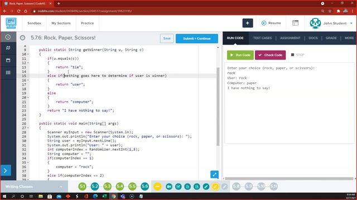
Task: Click the code editor vertical scrollbar
Action: (x=218, y=107)
